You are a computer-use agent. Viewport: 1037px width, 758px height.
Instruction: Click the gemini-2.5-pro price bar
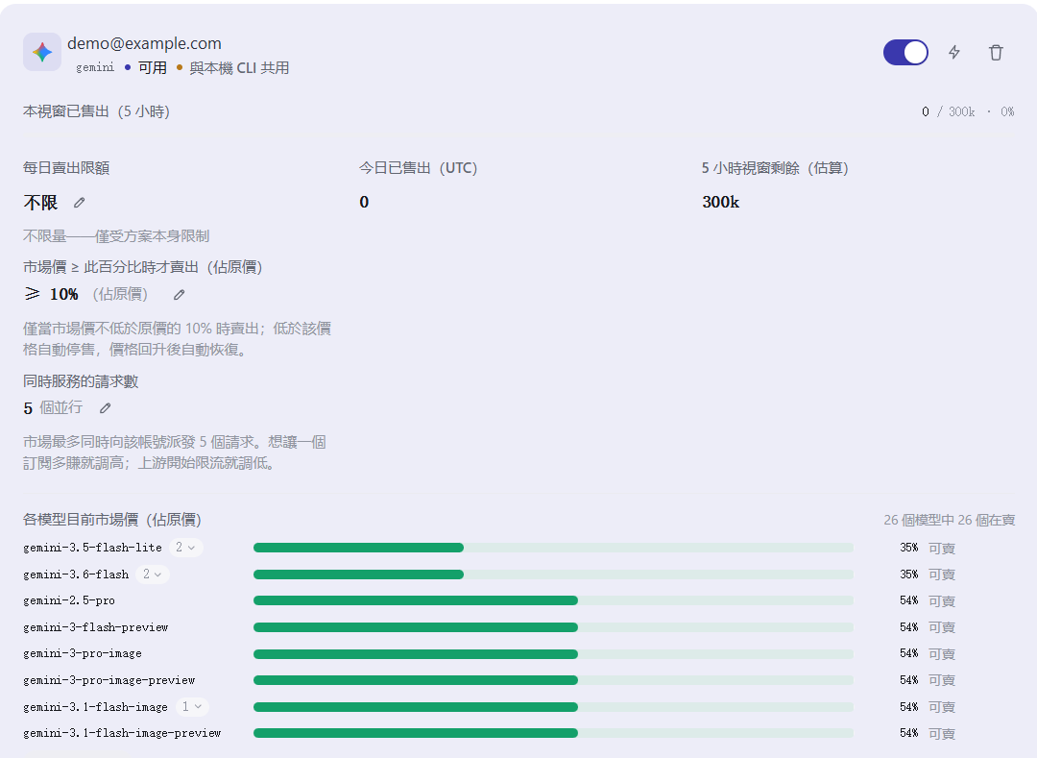coord(553,600)
